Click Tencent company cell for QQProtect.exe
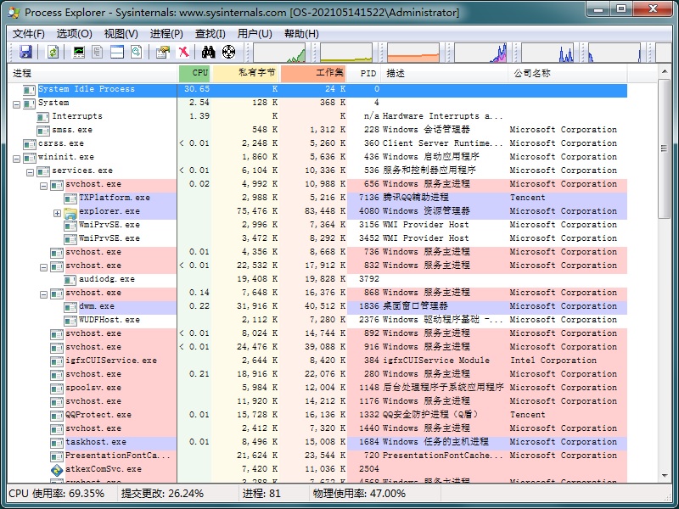This screenshot has width=679, height=509. click(x=527, y=415)
